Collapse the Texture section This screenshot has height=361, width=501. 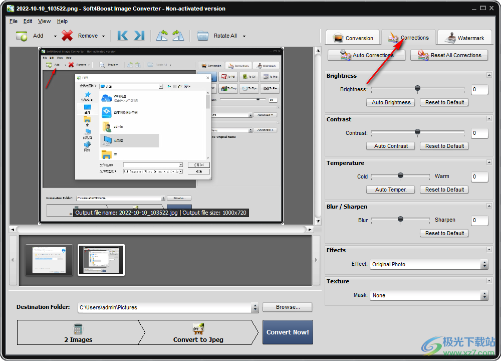coord(489,281)
